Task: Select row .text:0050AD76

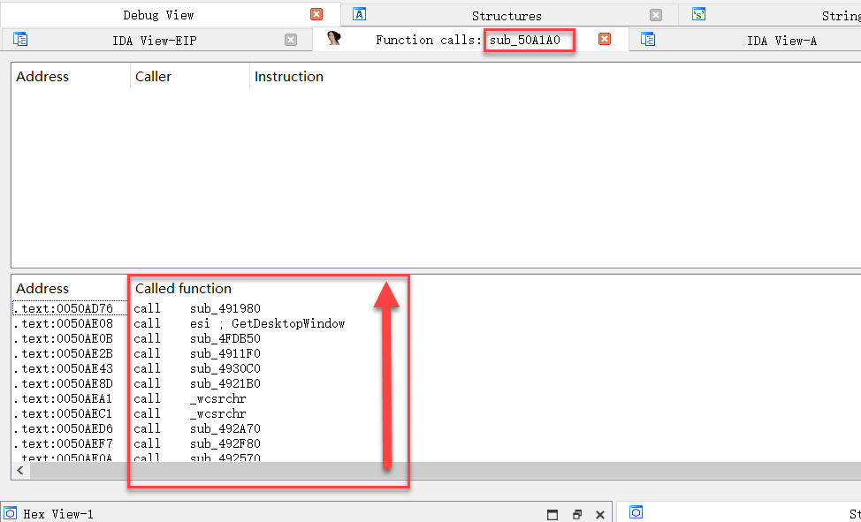Action: tap(63, 308)
